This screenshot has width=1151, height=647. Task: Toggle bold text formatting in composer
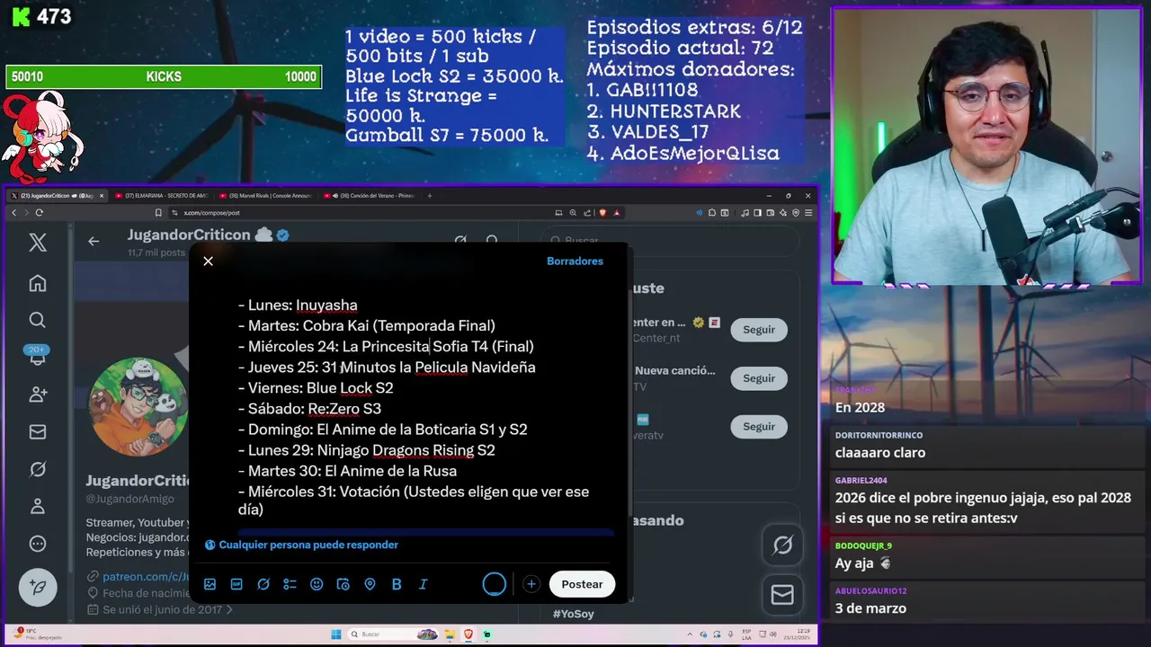click(397, 584)
